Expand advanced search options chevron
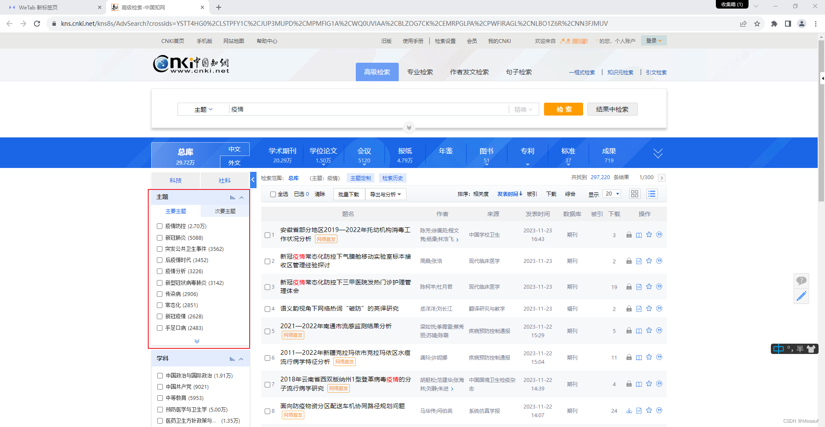 [409, 128]
